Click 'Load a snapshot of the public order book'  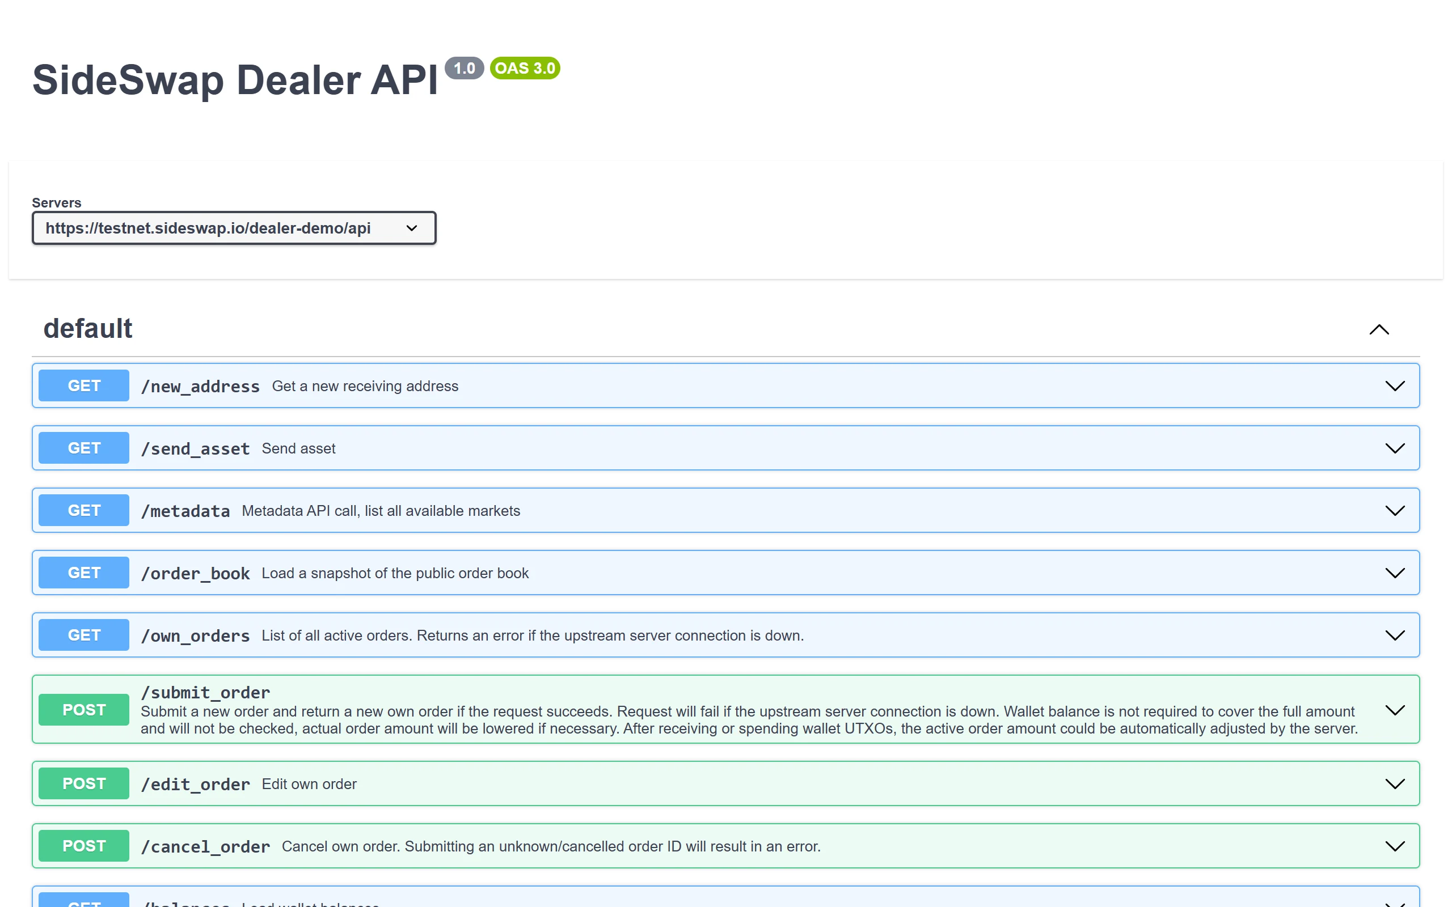tap(395, 574)
